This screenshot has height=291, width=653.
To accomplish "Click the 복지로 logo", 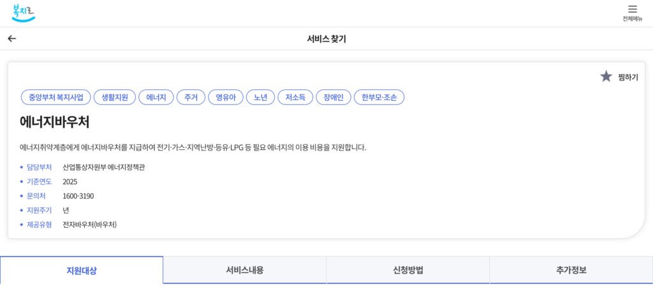I will tap(24, 13).
